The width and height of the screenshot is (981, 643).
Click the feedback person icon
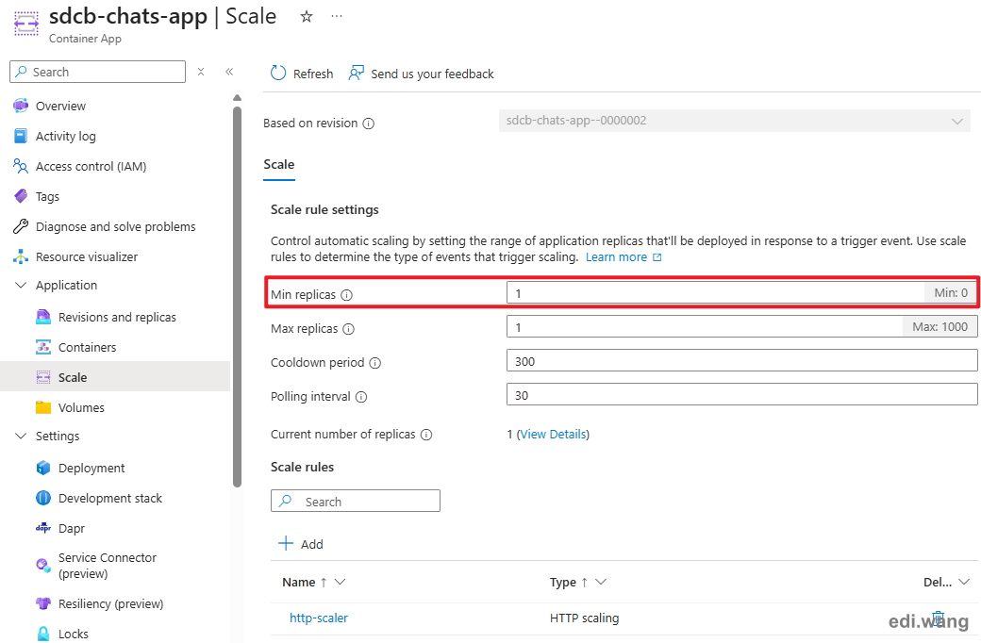[356, 74]
